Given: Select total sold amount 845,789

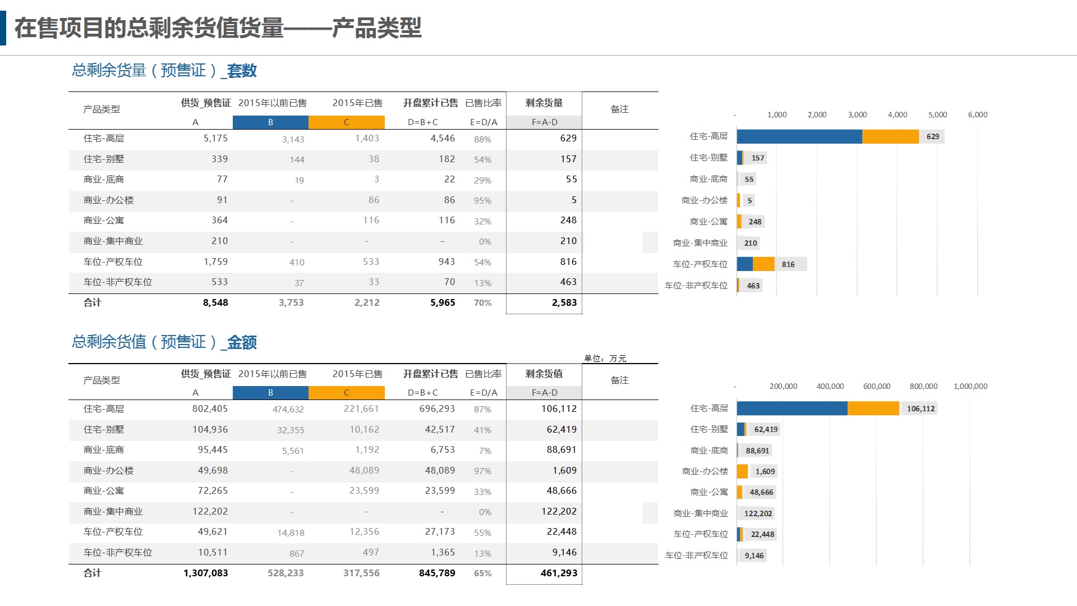Looking at the screenshot, I should [x=437, y=573].
